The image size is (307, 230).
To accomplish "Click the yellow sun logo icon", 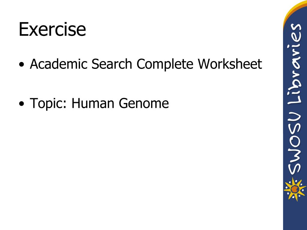I will [x=295, y=189].
